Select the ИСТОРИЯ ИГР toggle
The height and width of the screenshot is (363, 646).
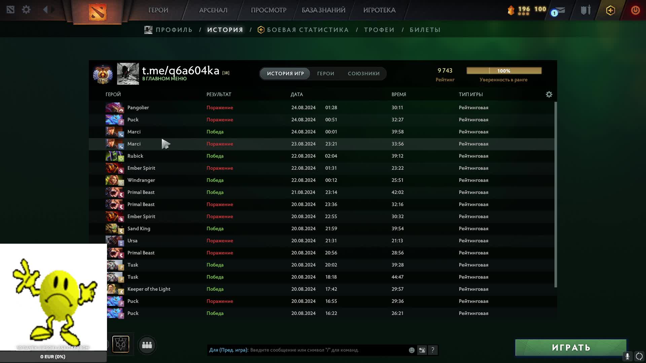tap(285, 74)
